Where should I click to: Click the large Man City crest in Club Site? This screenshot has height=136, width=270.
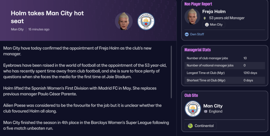coord(193,108)
